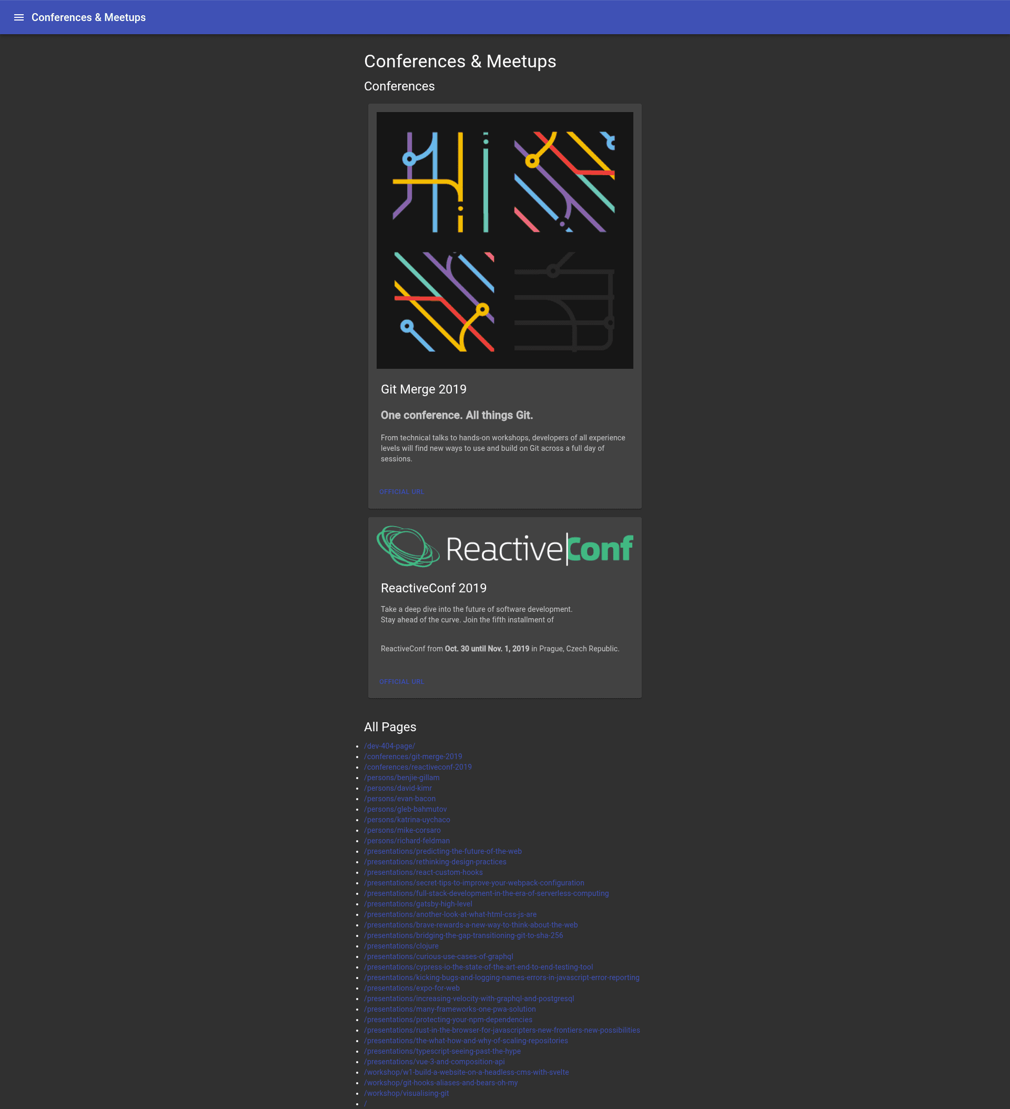Open the typescript-seeing-past-the-hype link
The image size is (1010, 1109).
coord(442,1051)
